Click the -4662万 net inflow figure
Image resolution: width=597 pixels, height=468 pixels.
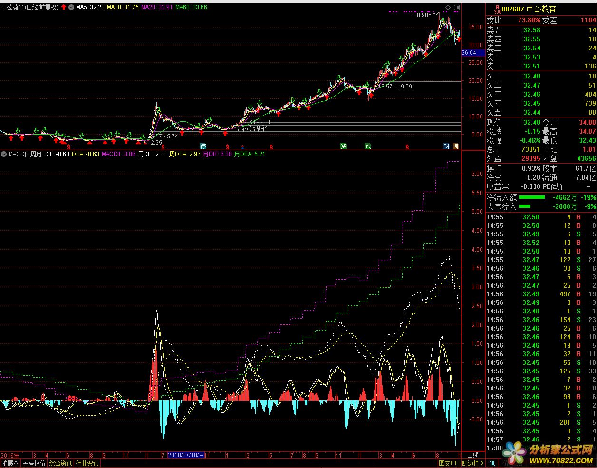(565, 197)
